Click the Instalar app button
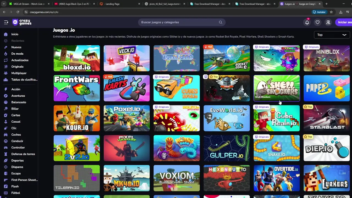 pyautogui.click(x=319, y=12)
